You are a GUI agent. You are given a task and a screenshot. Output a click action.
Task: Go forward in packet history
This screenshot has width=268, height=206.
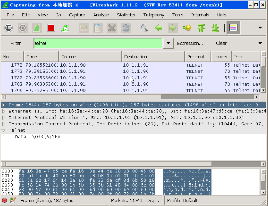coord(173,28)
